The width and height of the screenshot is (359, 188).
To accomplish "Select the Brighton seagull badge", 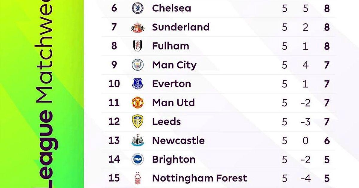I will pyautogui.click(x=138, y=159).
